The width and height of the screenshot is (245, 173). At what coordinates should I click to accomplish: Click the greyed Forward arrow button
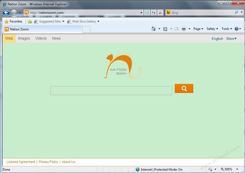pyautogui.click(x=14, y=13)
